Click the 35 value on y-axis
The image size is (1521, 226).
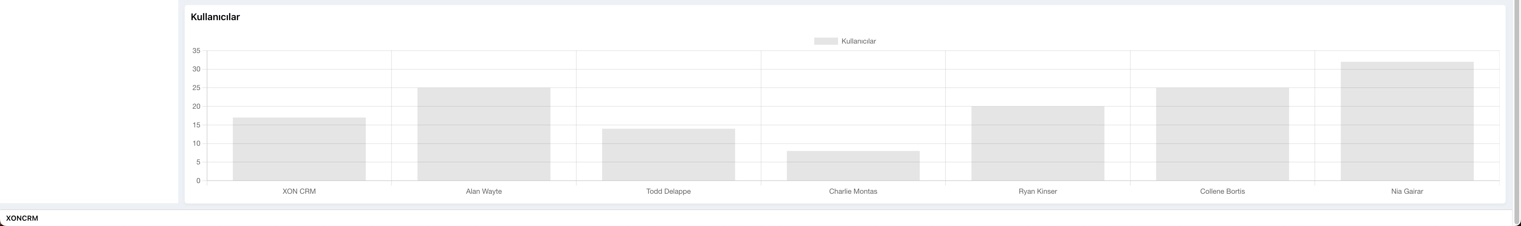[x=196, y=51]
